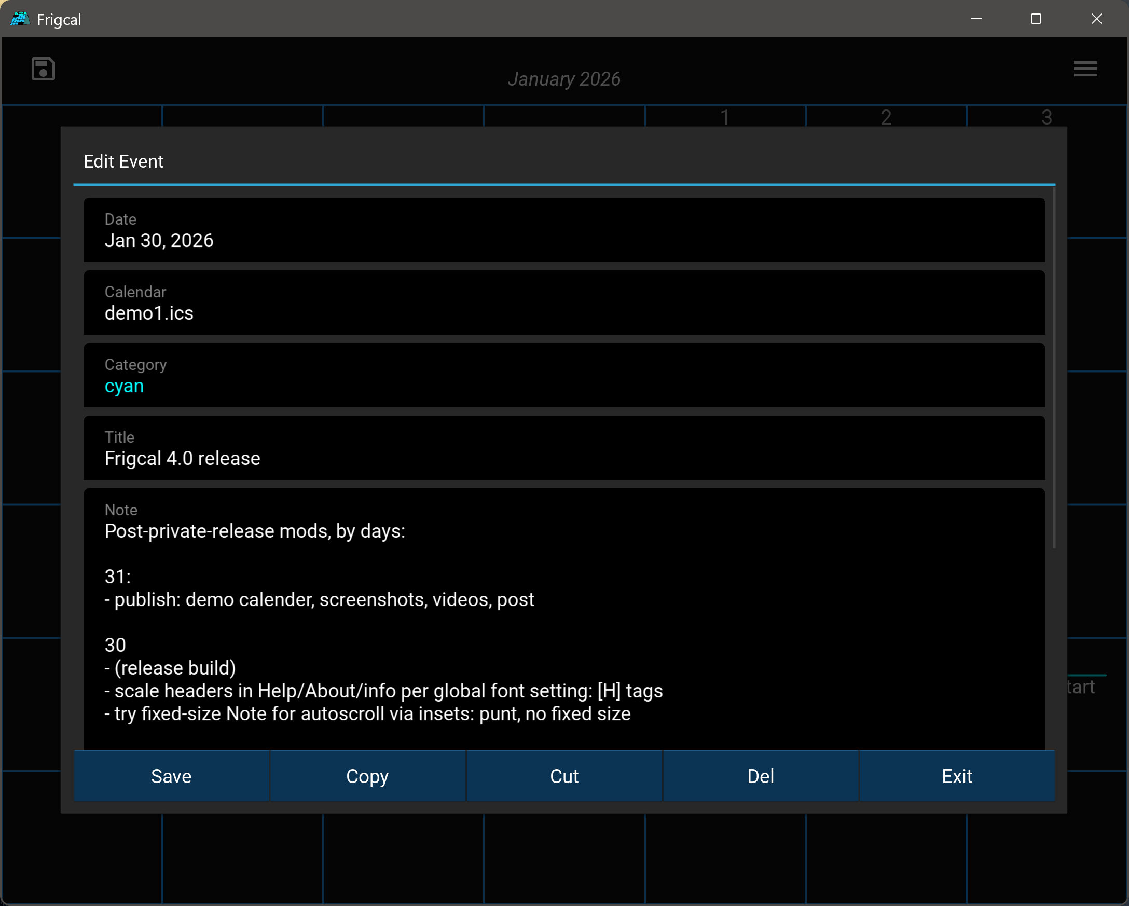Click into the Note text area
Image resolution: width=1129 pixels, height=906 pixels.
click(x=564, y=619)
